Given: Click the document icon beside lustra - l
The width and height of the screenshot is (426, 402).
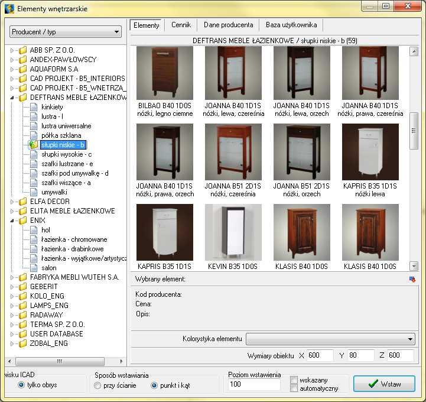Looking at the screenshot, I should coord(34,116).
